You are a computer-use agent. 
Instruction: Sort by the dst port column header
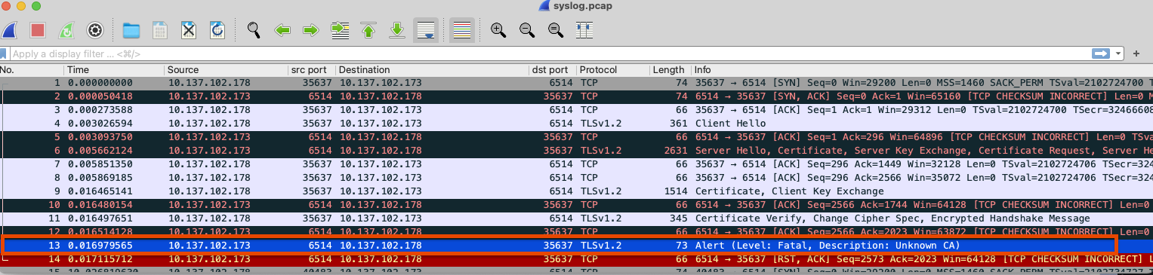point(553,70)
